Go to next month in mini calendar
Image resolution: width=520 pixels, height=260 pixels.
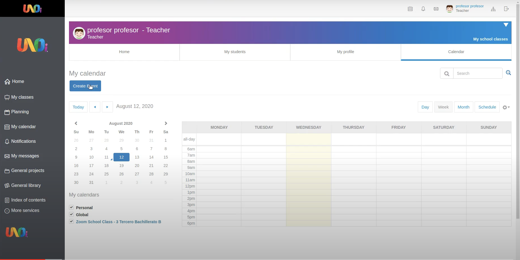point(166,123)
